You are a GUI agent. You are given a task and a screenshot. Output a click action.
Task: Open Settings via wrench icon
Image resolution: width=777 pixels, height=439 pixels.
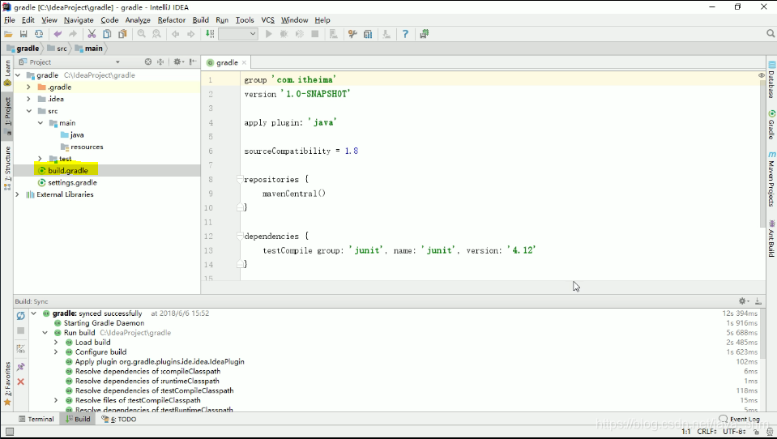(352, 34)
